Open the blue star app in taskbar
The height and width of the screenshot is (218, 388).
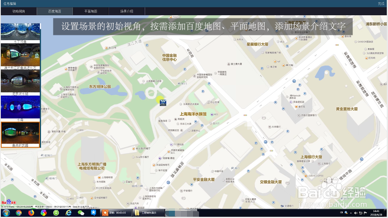point(93,213)
